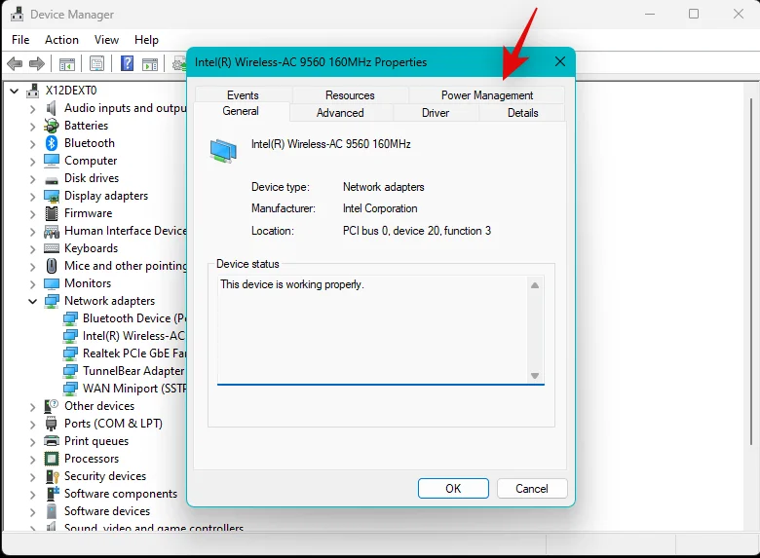
Task: Expand the Processors category chevron
Action: tap(32, 460)
